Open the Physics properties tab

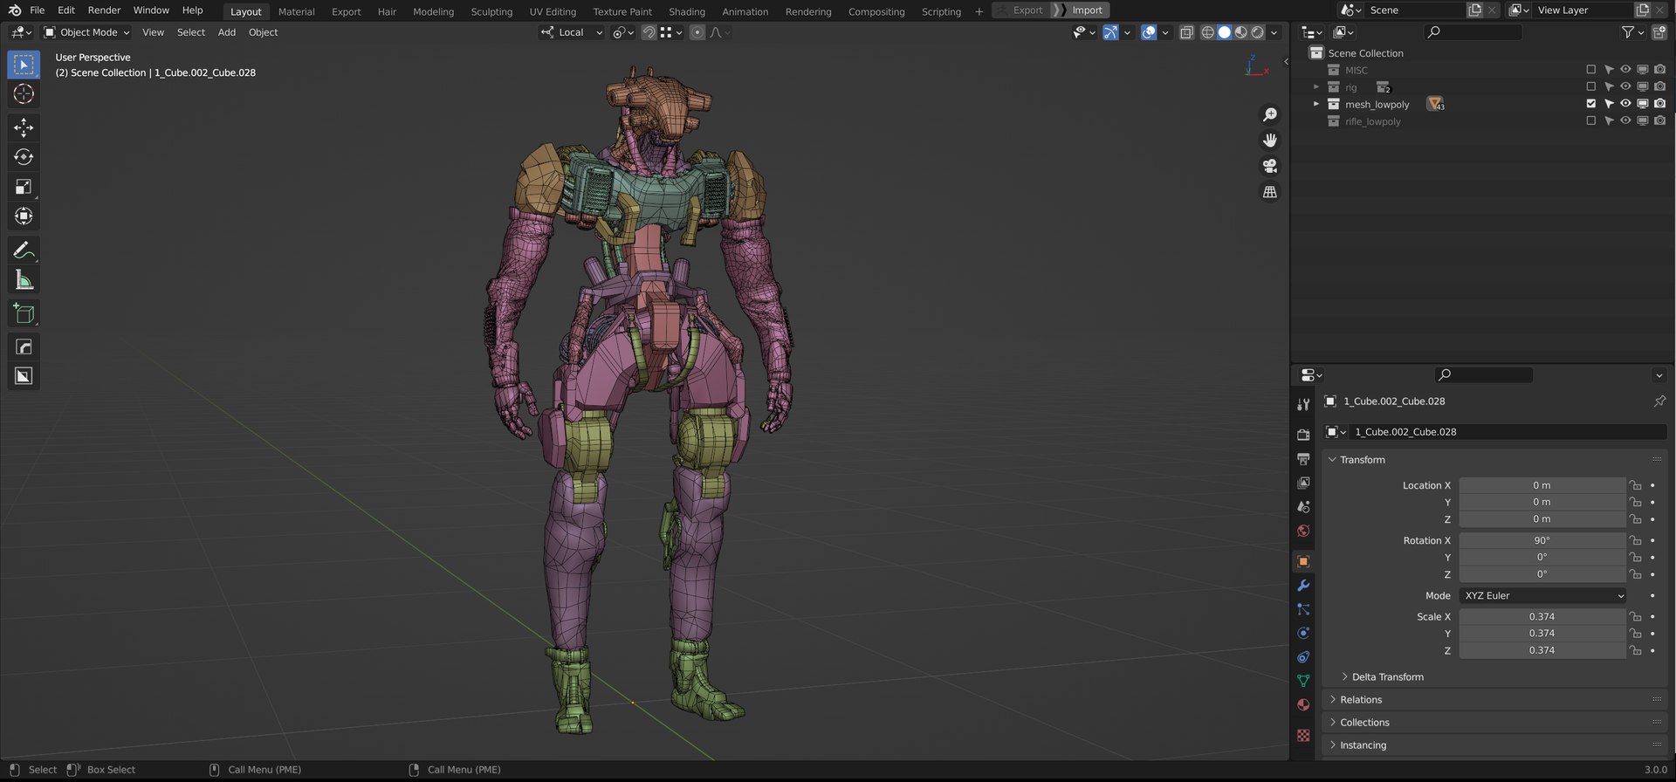(1303, 633)
